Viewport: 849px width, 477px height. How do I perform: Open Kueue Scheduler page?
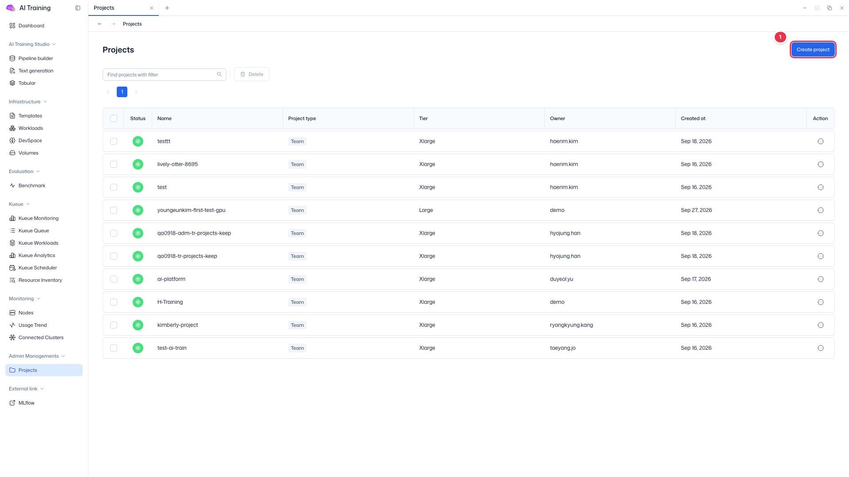(x=44, y=268)
